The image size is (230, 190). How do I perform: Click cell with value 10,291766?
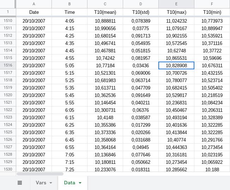point(212,140)
